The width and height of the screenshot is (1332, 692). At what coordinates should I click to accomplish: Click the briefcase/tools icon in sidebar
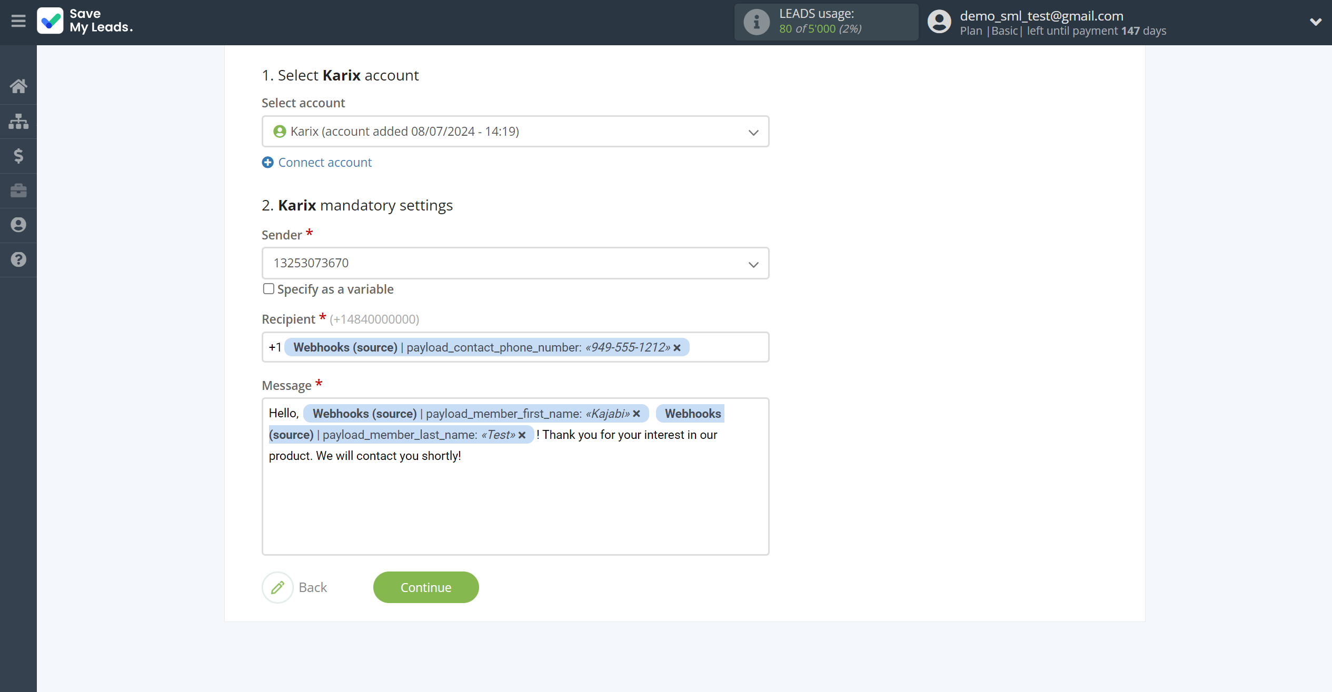pos(18,190)
